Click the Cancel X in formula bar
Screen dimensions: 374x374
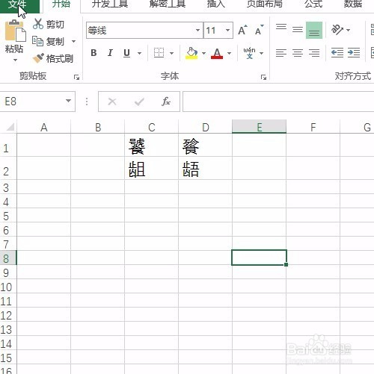tap(112, 102)
